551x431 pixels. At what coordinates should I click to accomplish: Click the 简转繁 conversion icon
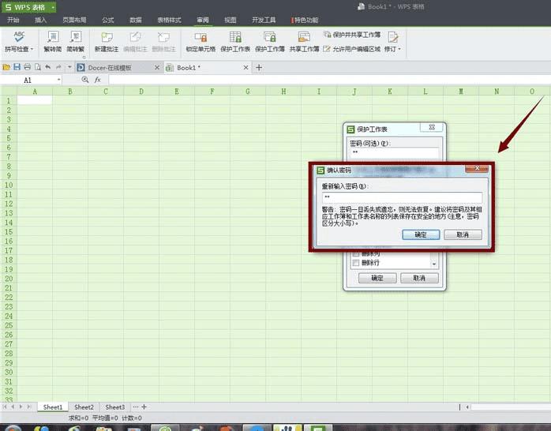coord(76,37)
